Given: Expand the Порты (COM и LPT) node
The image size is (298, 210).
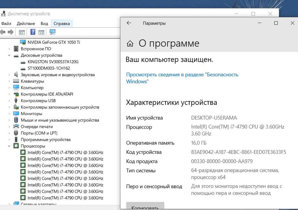Looking at the screenshot, I should click(x=9, y=133).
